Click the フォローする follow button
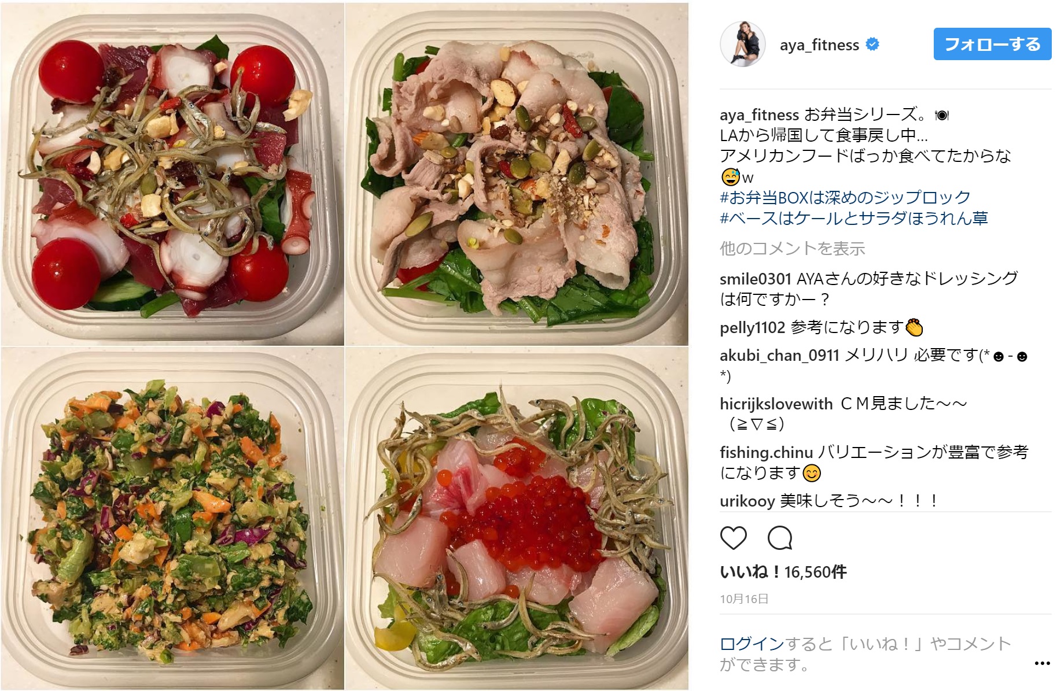Screen dimensions: 1057x691 pos(992,44)
